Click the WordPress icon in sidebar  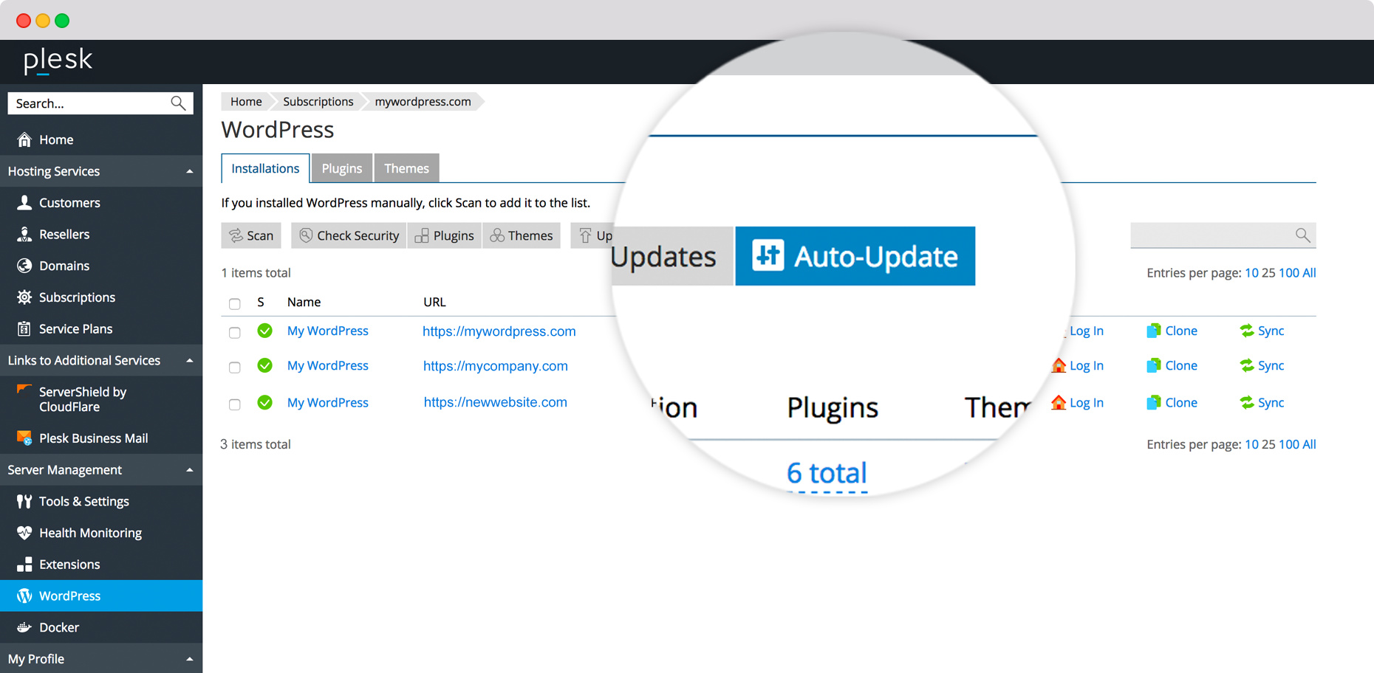(x=24, y=596)
